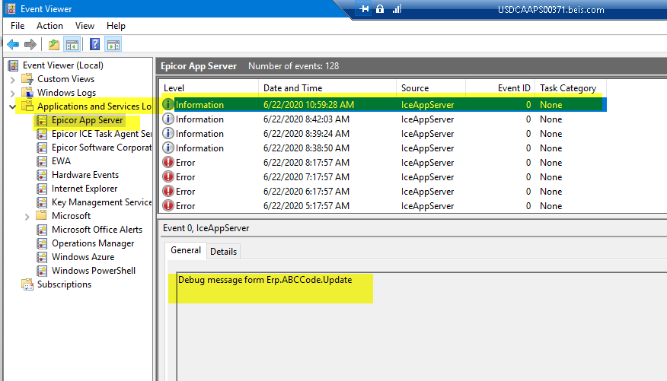
Task: Click the Internet Explorer log icon
Action: pos(42,189)
